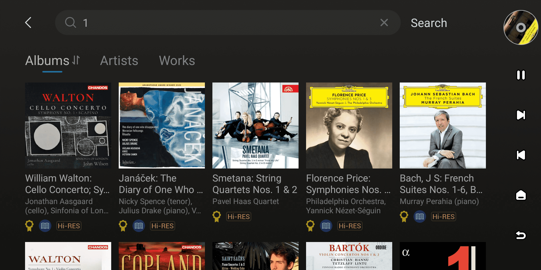
Task: Open the home screen icon
Action: coord(521,195)
